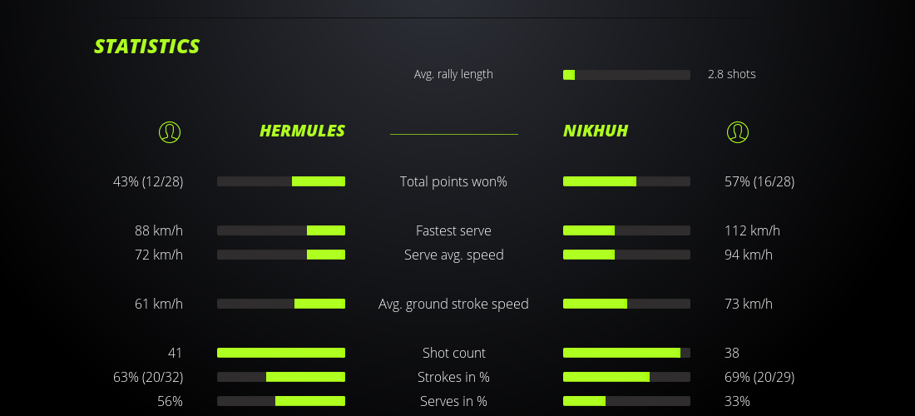Click Nikhuh Strokes in % bar
This screenshot has height=416, width=915.
click(x=626, y=377)
